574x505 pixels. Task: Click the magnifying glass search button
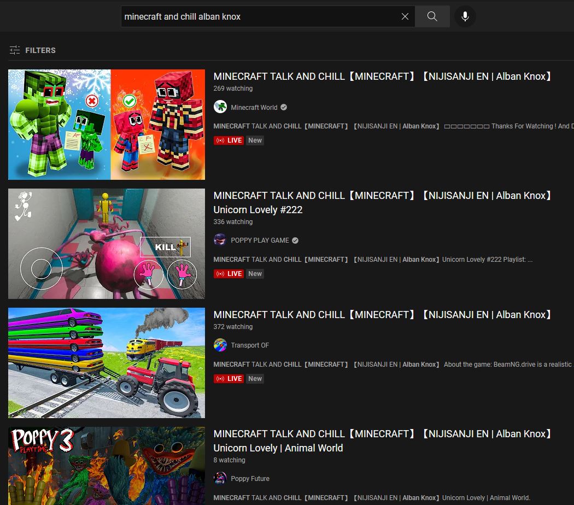tap(432, 16)
